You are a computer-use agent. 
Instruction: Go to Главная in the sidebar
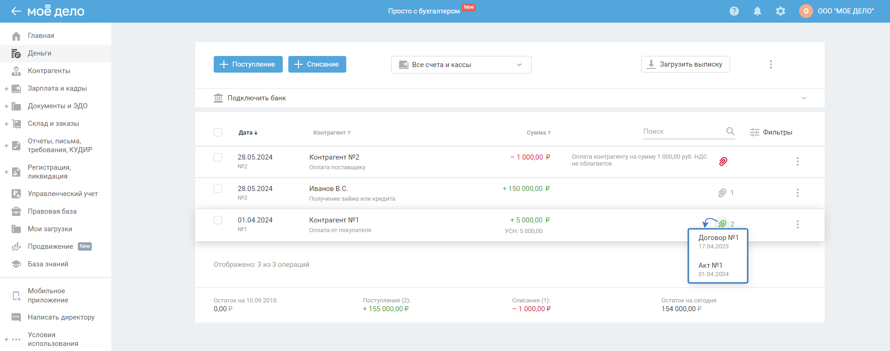(x=41, y=36)
